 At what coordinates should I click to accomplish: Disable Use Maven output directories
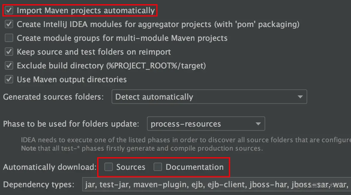click(9, 79)
